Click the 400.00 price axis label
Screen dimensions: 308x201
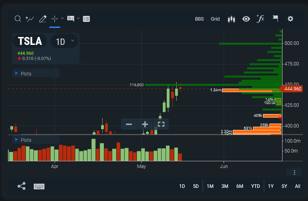pyautogui.click(x=292, y=126)
